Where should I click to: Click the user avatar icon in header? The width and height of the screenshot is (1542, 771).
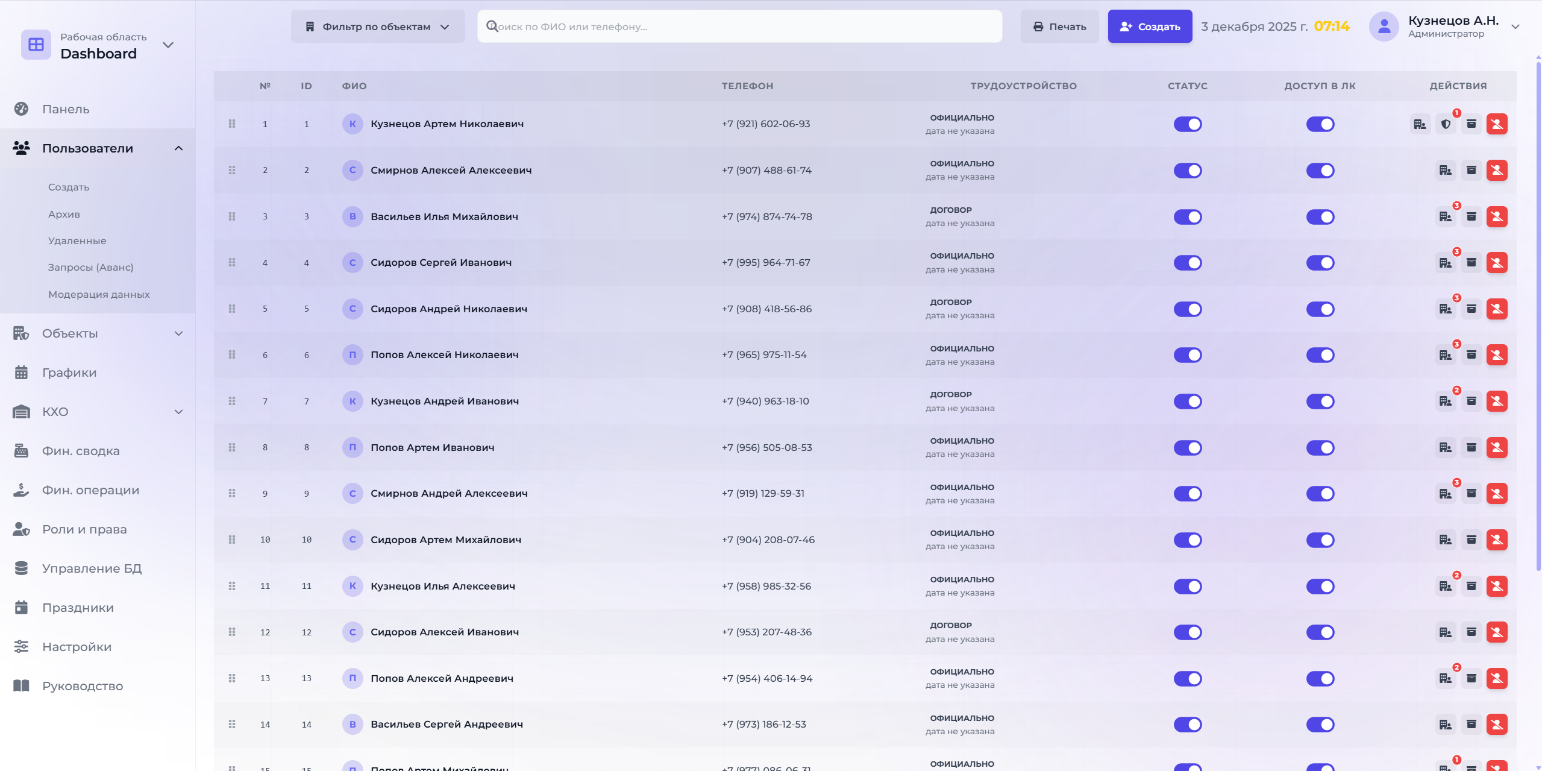coord(1384,27)
